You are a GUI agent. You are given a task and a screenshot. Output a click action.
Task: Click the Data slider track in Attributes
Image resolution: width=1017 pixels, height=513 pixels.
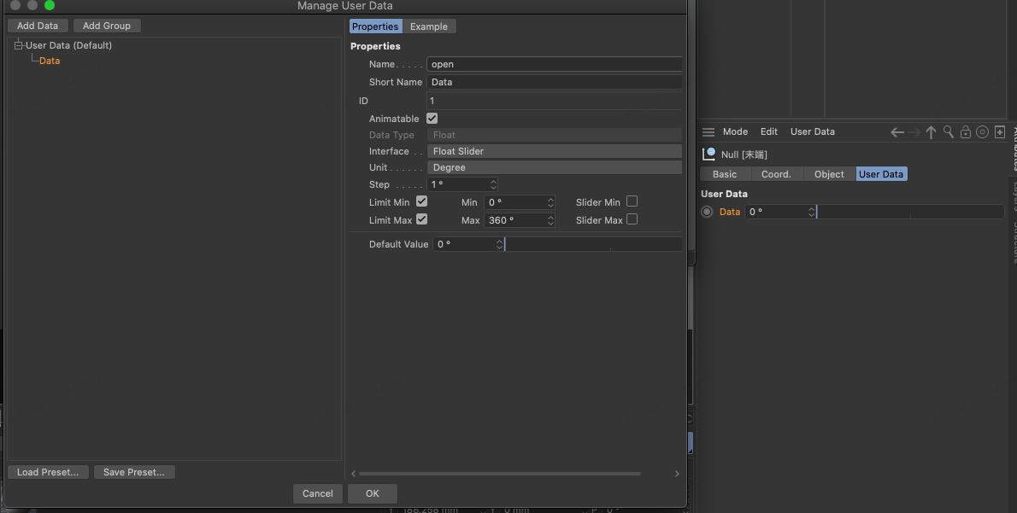[910, 212]
